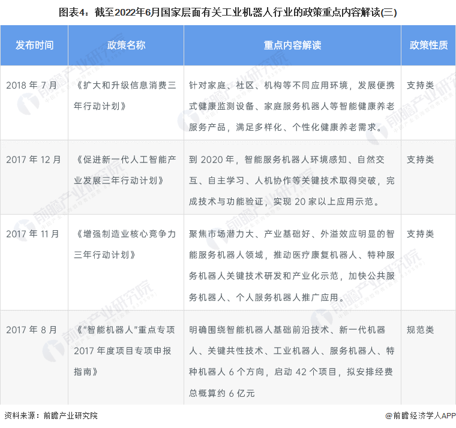Select the 政策性质 column header
The width and height of the screenshot is (456, 428).
(428, 45)
